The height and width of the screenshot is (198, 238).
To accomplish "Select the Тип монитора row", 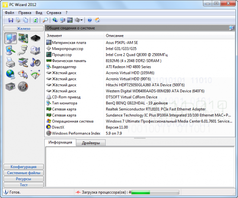I will tap(140, 103).
